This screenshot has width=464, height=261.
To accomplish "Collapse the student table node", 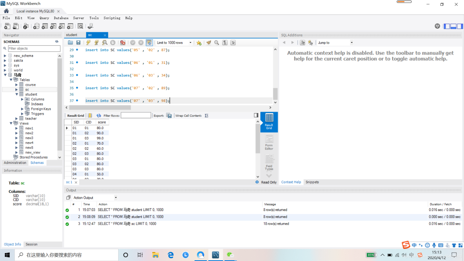I will (x=17, y=94).
